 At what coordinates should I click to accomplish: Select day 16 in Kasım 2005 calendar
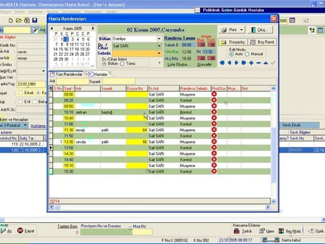point(66,49)
